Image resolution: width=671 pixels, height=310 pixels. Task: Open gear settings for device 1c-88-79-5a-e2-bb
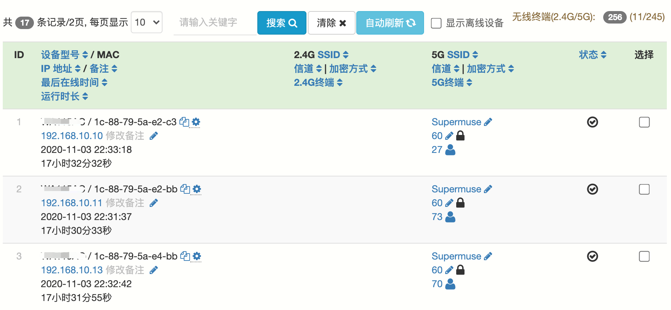tap(197, 189)
